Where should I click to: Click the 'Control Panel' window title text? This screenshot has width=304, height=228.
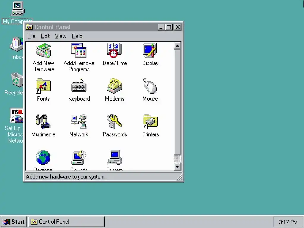(52, 27)
